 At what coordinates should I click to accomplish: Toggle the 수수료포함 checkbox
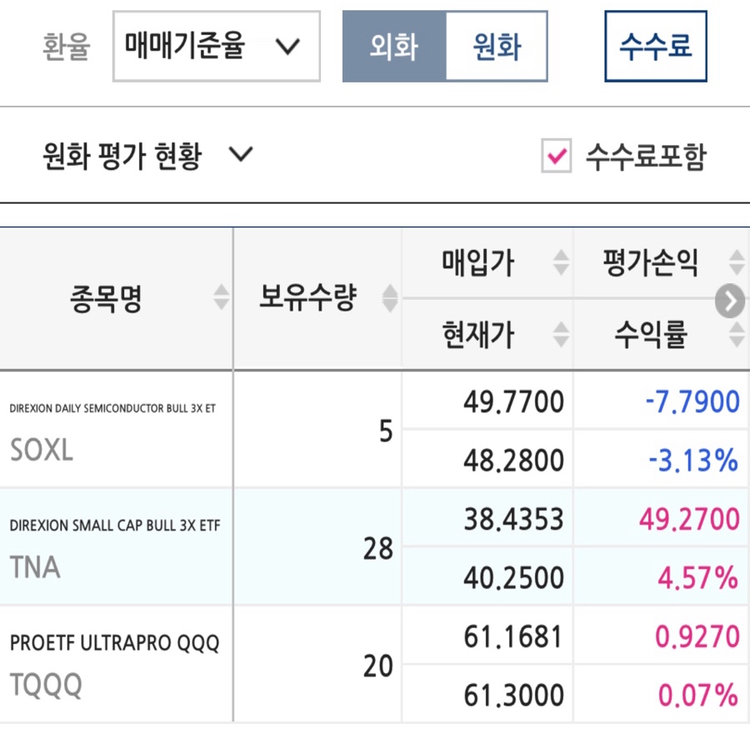557,156
